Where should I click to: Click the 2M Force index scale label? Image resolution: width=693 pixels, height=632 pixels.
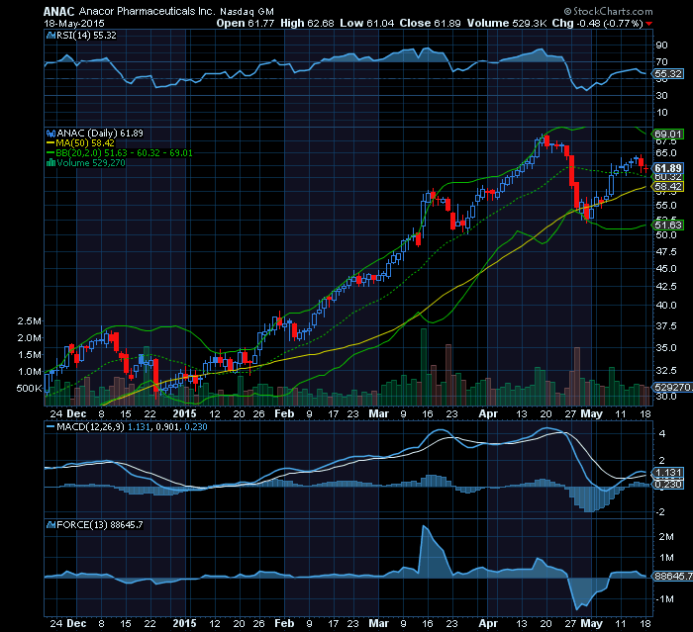666,537
